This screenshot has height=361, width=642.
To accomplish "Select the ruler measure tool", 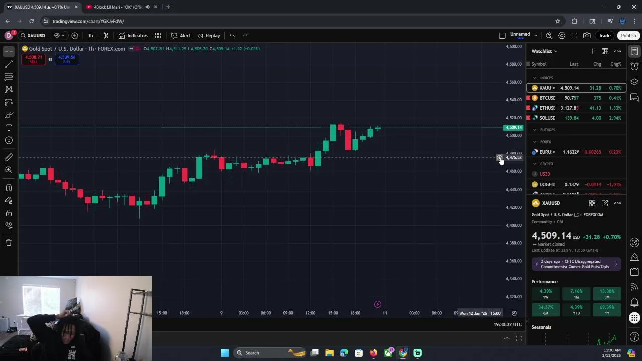I will 9,157.
